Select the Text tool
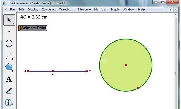The height and width of the screenshot is (109, 181). click(x=9, y=79)
